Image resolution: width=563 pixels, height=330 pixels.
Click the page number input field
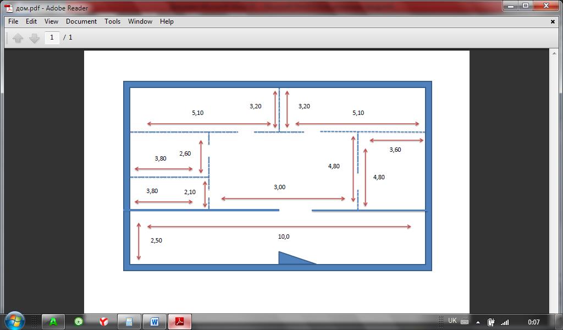pyautogui.click(x=52, y=37)
